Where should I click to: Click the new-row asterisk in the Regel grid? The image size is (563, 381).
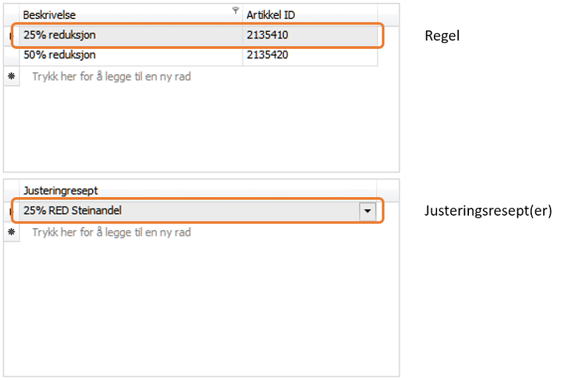[x=11, y=76]
